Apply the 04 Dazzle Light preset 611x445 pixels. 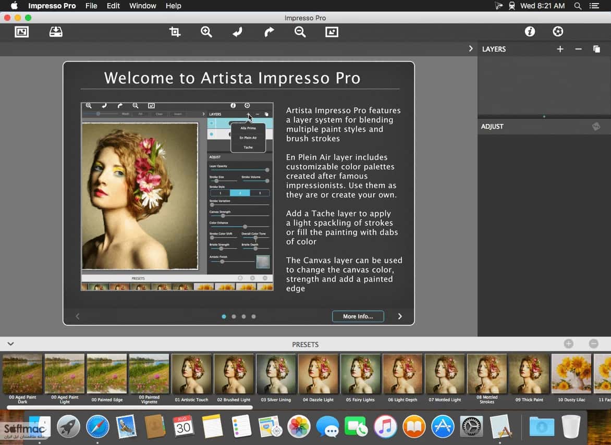318,378
